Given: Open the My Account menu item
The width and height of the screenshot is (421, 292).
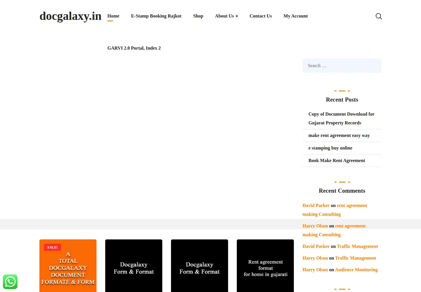Looking at the screenshot, I should point(296,16).
